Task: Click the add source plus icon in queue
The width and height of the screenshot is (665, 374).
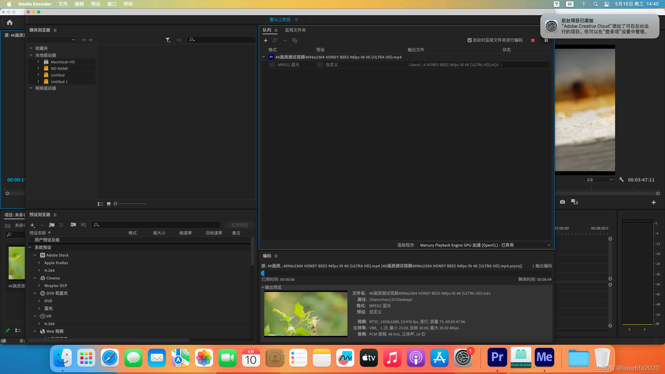Action: pyautogui.click(x=266, y=41)
